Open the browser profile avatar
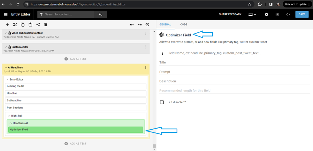The width and height of the screenshot is (313, 151). click(278, 4)
